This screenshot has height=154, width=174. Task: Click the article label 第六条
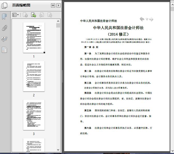[x=88, y=128]
